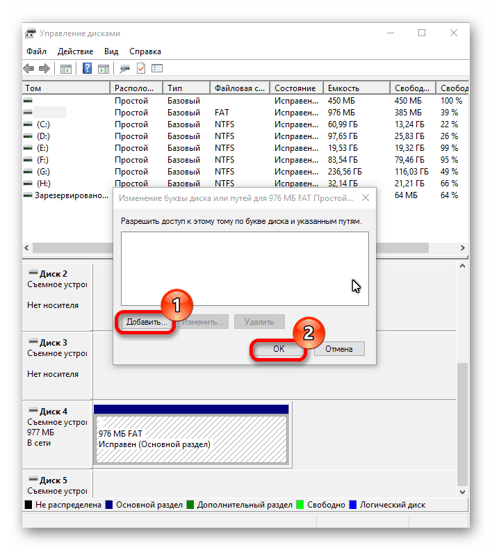Sort by the Располо... column header
The image size is (492, 550).
[136, 88]
